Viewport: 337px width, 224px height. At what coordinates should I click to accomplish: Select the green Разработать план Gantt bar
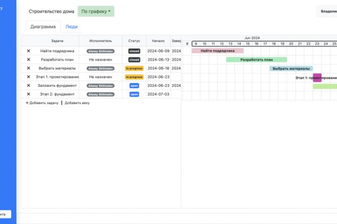(x=257, y=59)
